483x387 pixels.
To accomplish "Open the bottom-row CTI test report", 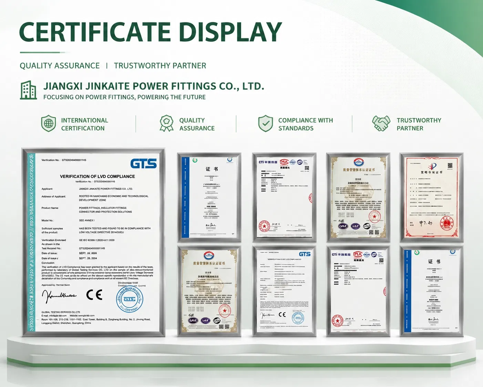I will click(358, 291).
